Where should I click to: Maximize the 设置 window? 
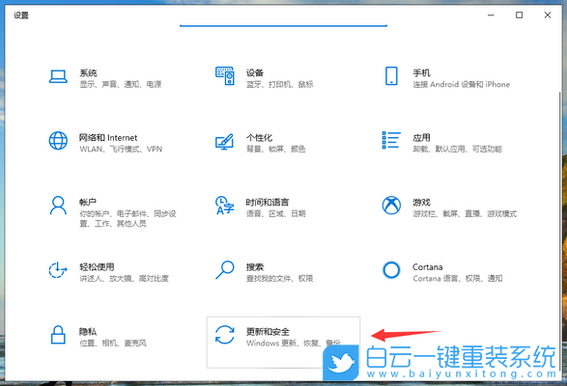[519, 14]
